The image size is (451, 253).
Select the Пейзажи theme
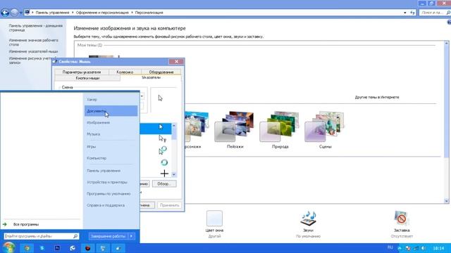[235, 129]
